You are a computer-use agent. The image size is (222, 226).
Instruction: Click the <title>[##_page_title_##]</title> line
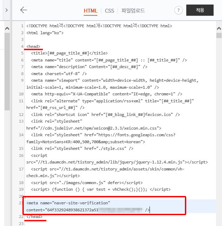coord(69,53)
